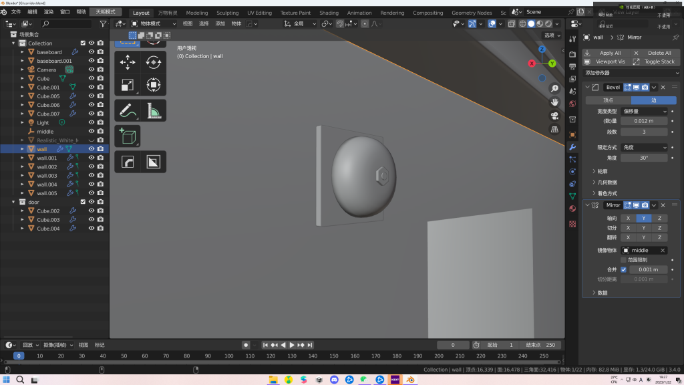Screen dimensions: 684x385
Task: Click the pan hand viewport gizmo
Action: click(x=554, y=102)
